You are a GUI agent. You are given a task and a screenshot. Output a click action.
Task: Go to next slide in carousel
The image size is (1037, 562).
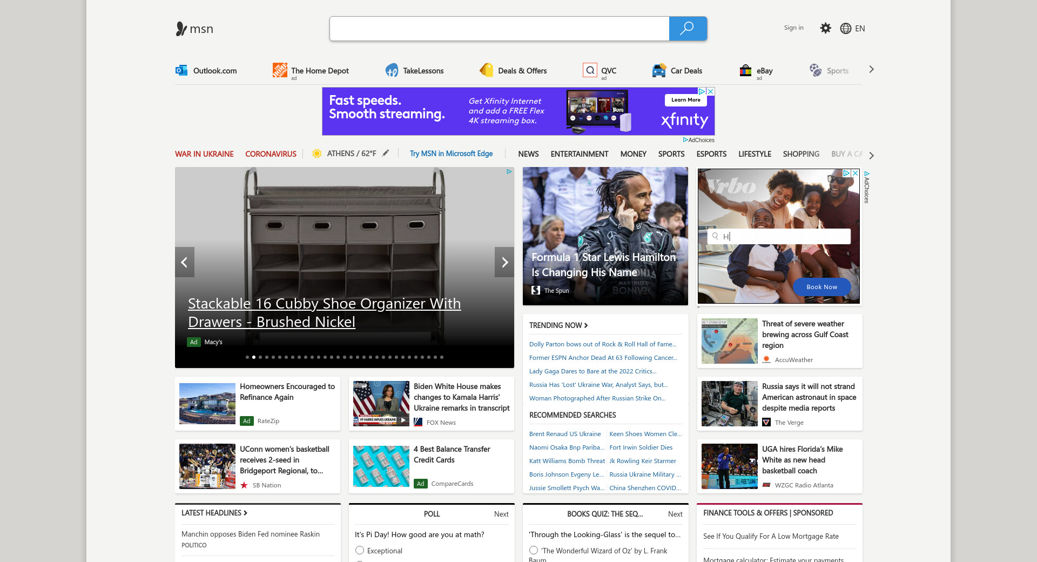(504, 262)
